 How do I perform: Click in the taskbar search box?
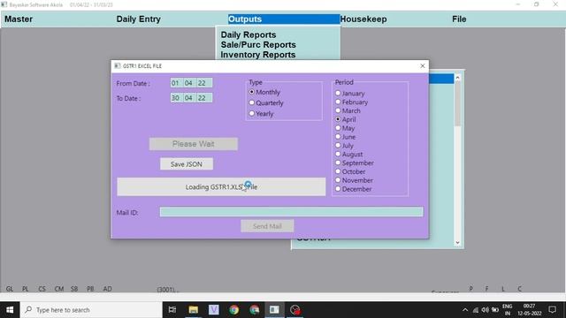point(91,310)
